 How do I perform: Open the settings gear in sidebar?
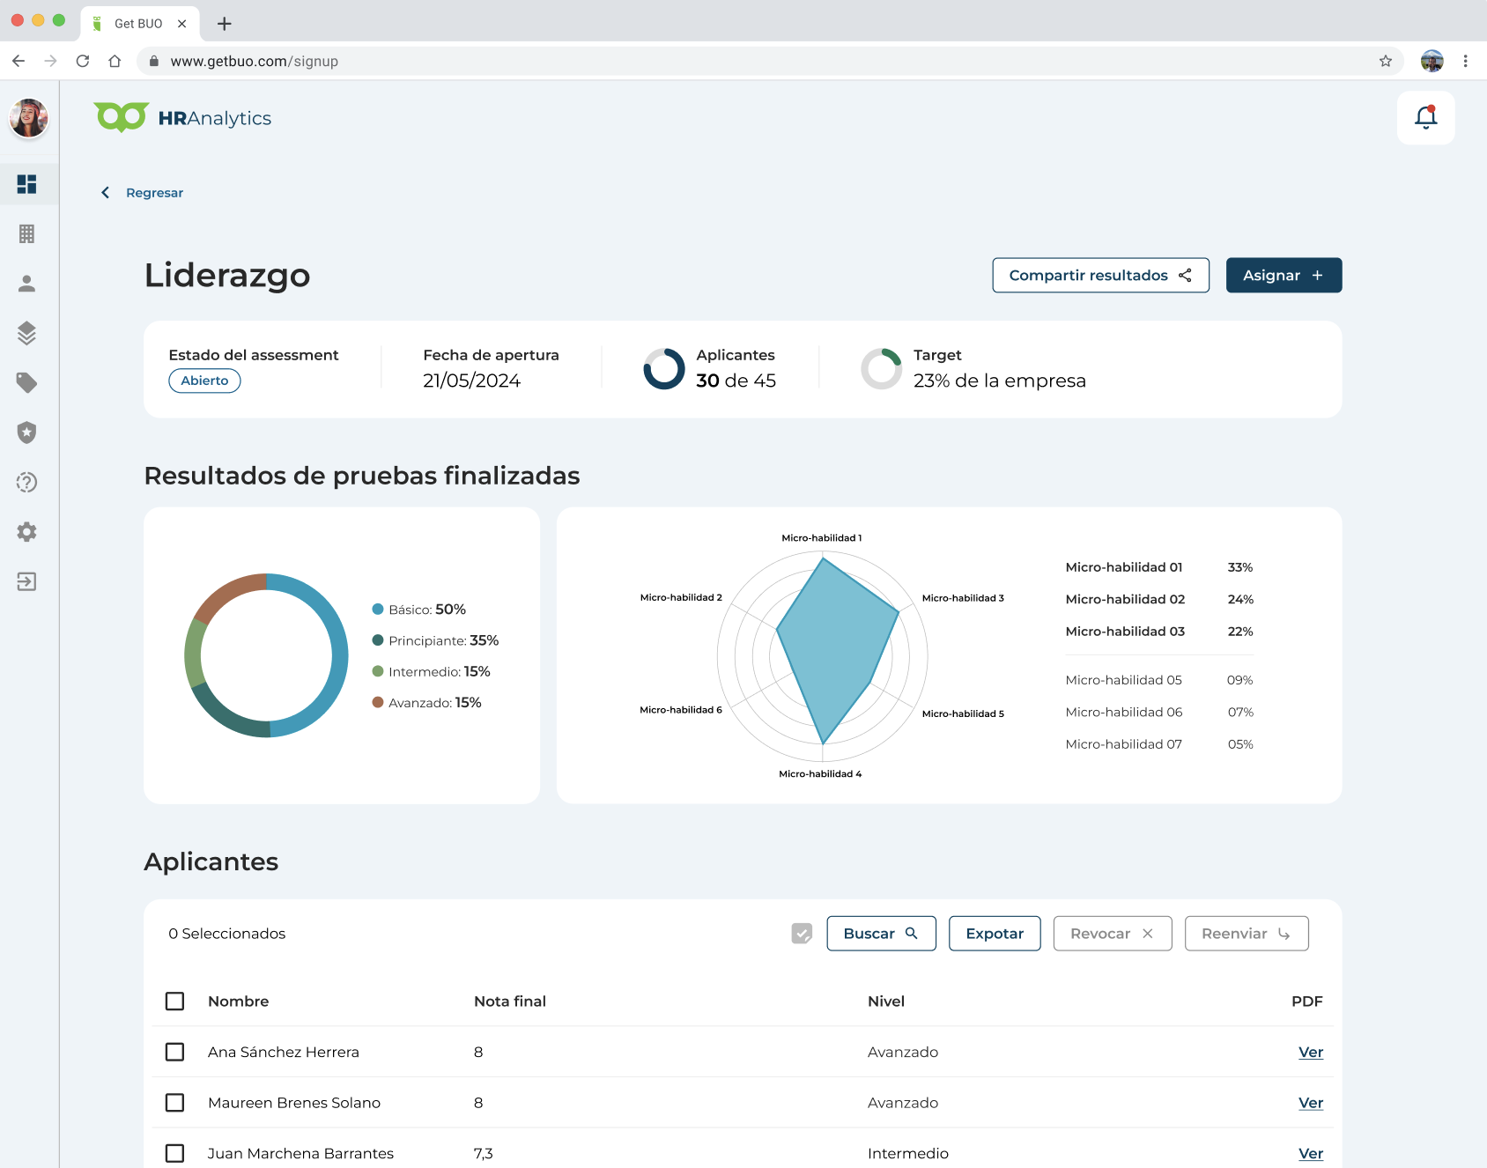27,532
